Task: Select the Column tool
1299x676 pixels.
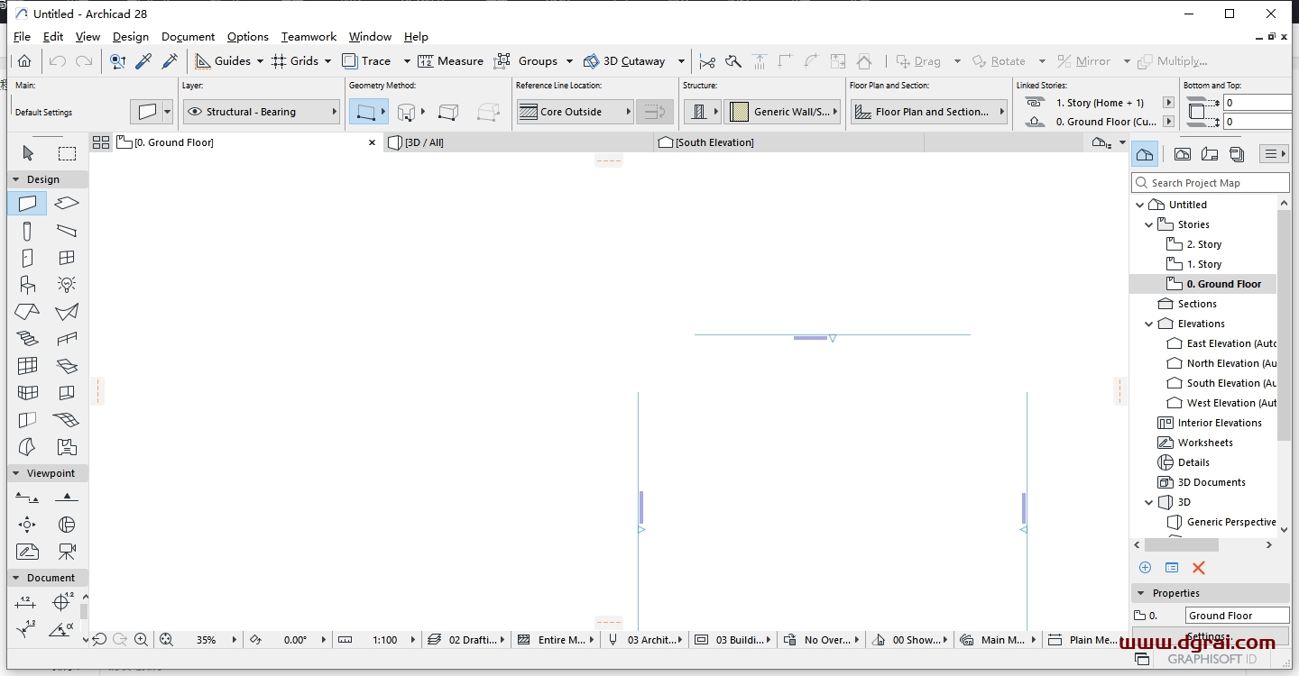Action: [27, 231]
